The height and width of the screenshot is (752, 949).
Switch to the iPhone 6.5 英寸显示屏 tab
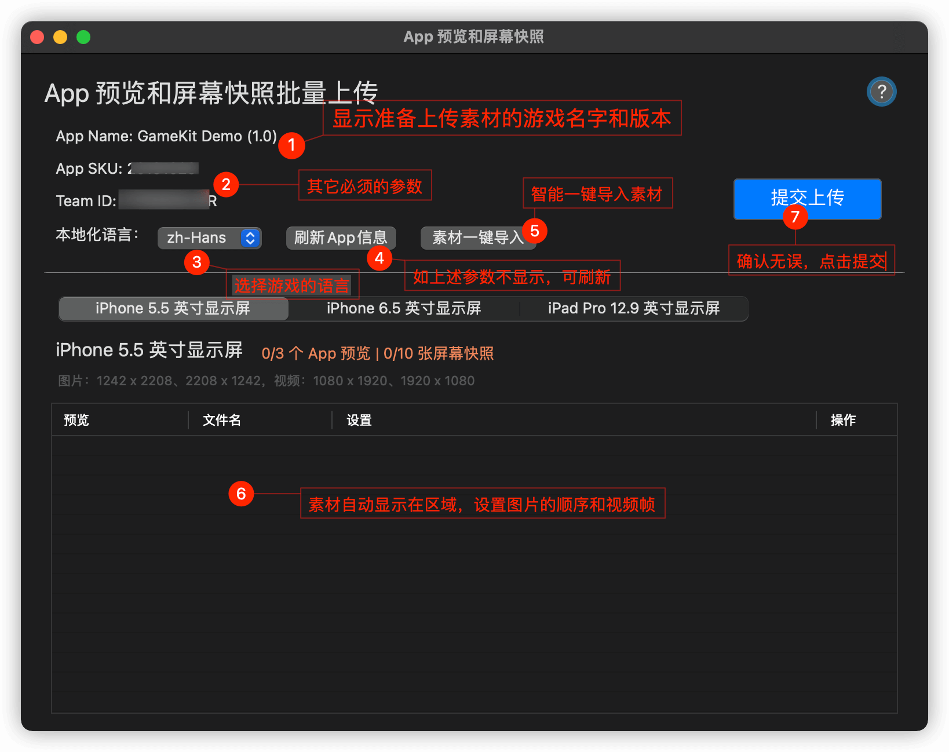tap(404, 308)
